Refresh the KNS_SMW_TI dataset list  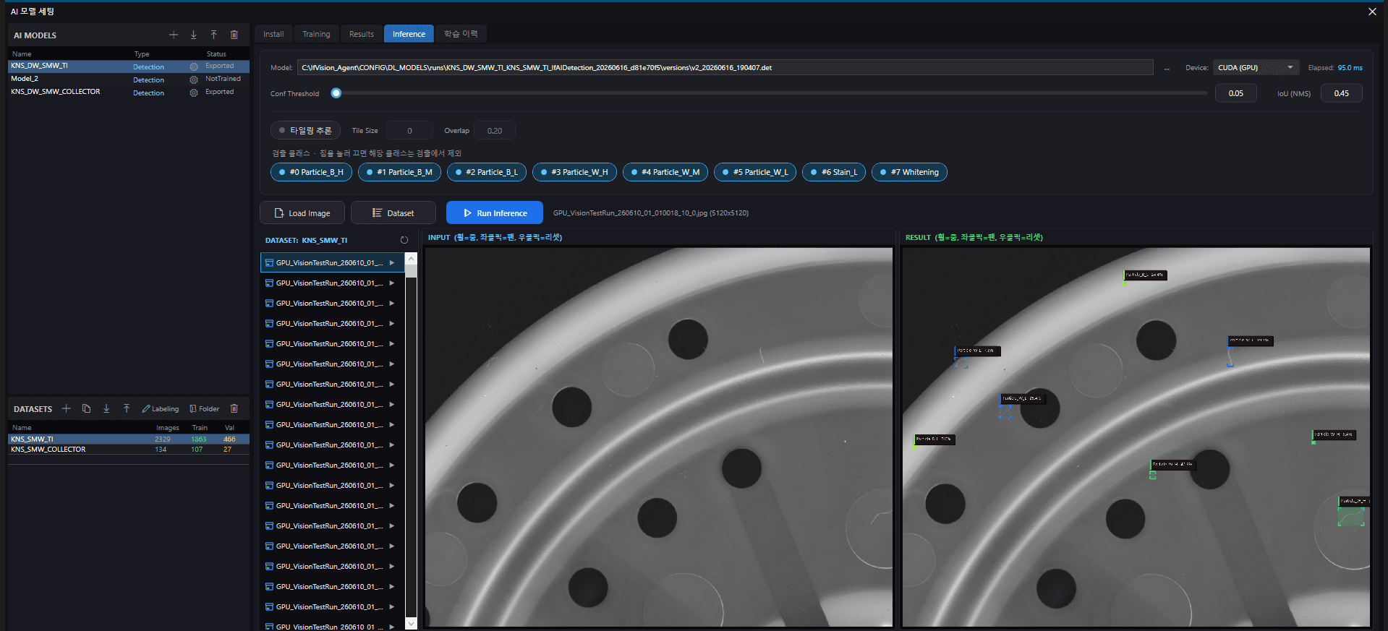pyautogui.click(x=404, y=240)
